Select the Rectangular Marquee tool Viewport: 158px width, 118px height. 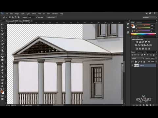[2, 28]
